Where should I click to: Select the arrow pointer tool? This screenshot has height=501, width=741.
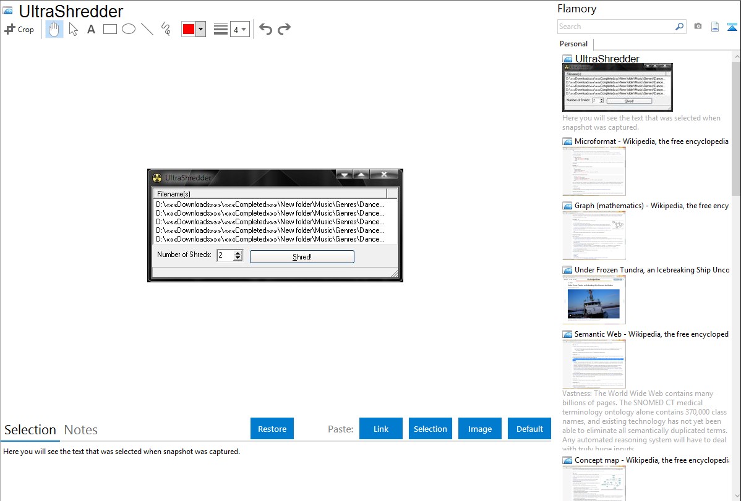[x=73, y=29]
